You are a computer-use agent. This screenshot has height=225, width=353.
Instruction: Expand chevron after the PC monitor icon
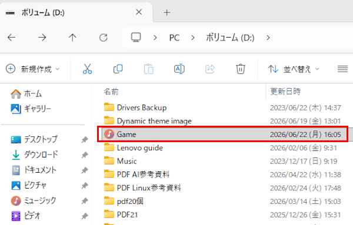click(155, 38)
